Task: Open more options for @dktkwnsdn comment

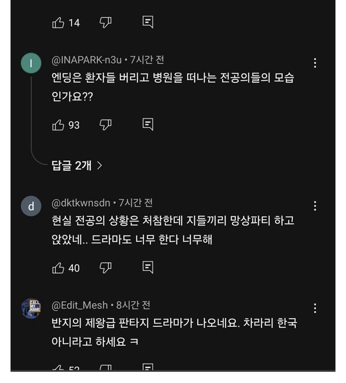Action: [315, 206]
